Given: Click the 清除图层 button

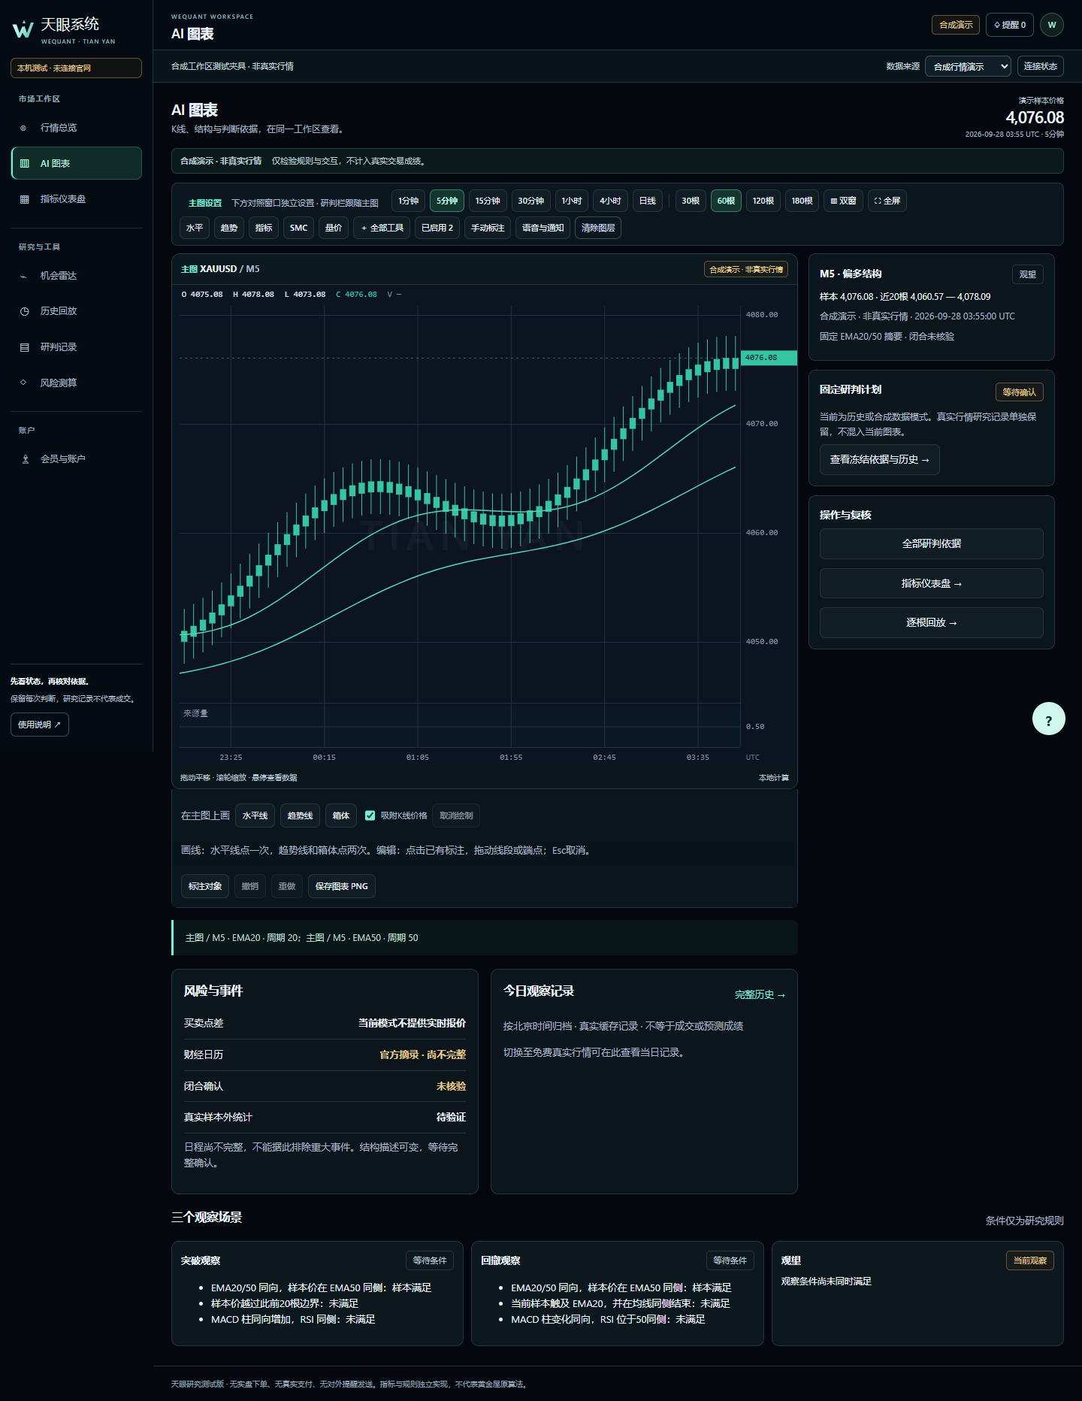Looking at the screenshot, I should tap(598, 228).
